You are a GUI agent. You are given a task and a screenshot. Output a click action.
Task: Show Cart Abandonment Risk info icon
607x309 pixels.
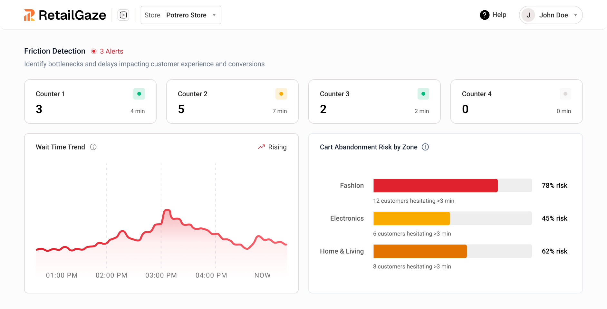click(425, 147)
